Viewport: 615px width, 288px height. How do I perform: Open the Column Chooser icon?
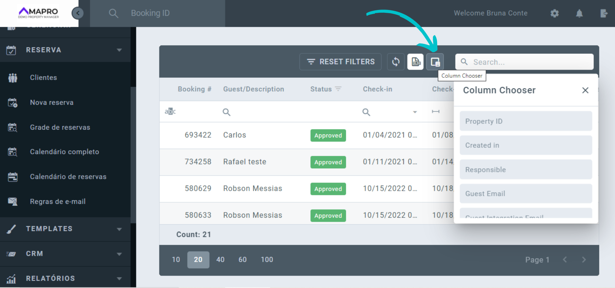[435, 62]
